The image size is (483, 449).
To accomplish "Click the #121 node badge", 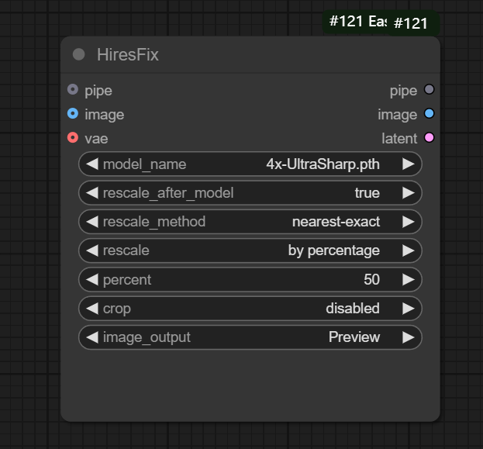I will tap(411, 23).
